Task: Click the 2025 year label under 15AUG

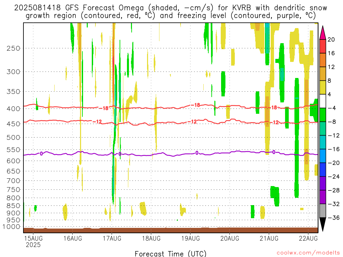Action: [x=33, y=245]
